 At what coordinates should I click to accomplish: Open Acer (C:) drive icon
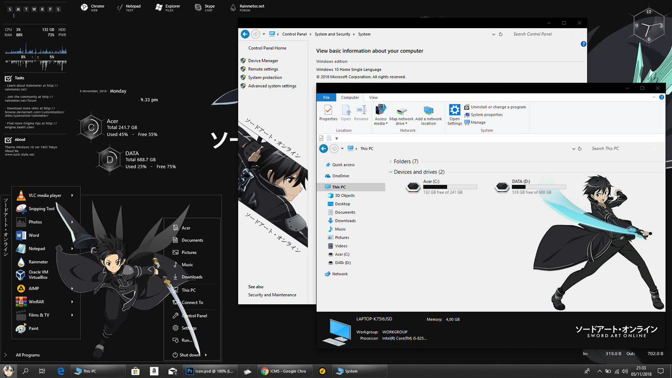[x=413, y=187]
